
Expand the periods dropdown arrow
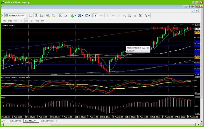click(82, 16)
